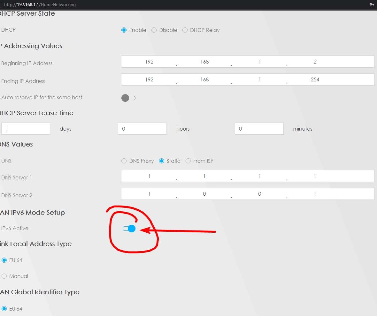Click the browser URL address text
Image resolution: width=377 pixels, height=316 pixels.
click(x=40, y=5)
